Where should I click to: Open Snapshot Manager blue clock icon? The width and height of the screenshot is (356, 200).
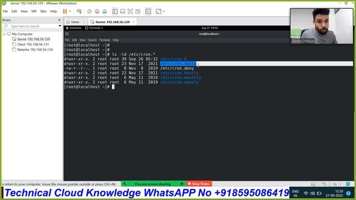(105, 11)
